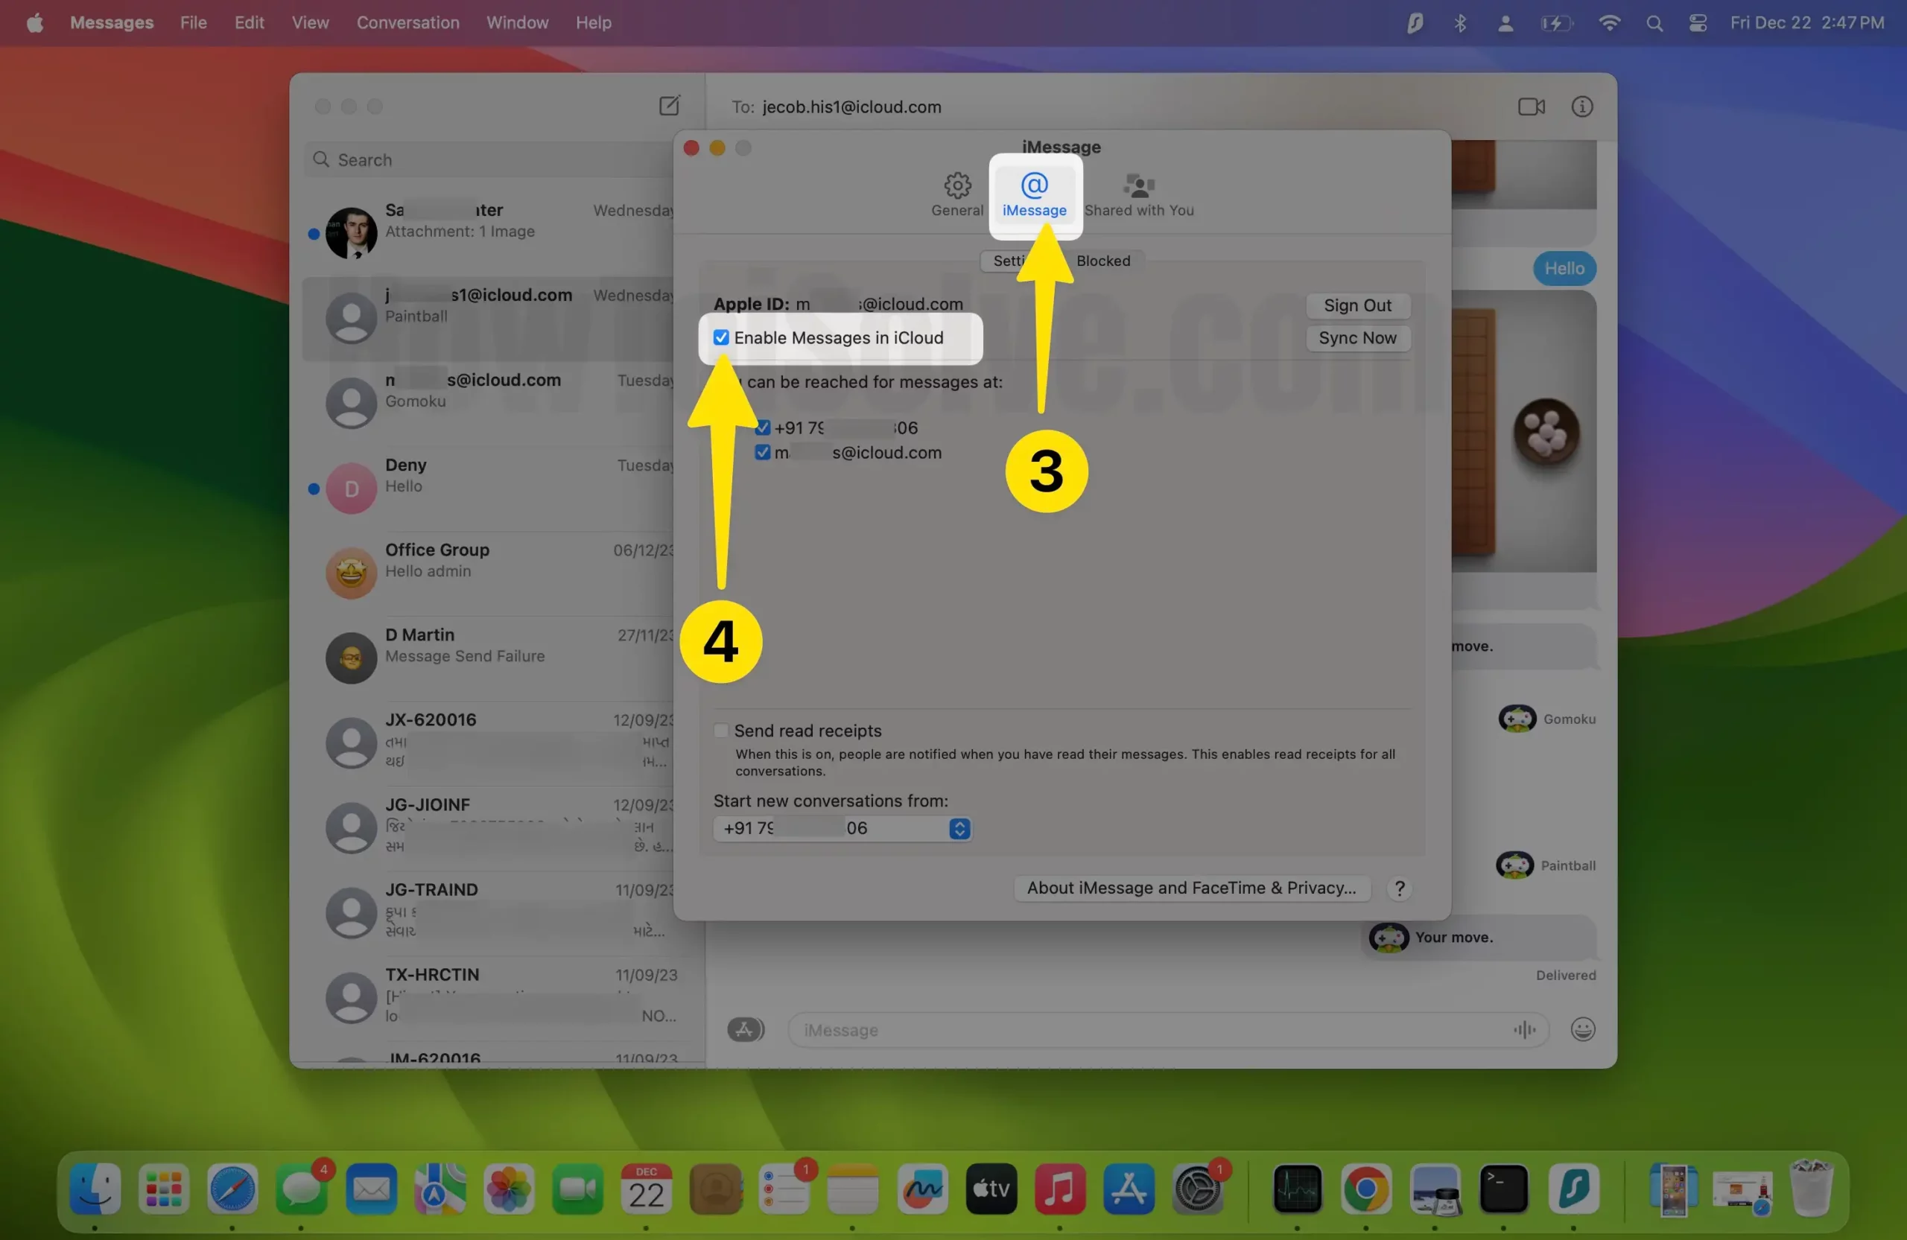
Task: Open Control Center in menu bar
Action: pos(1697,22)
